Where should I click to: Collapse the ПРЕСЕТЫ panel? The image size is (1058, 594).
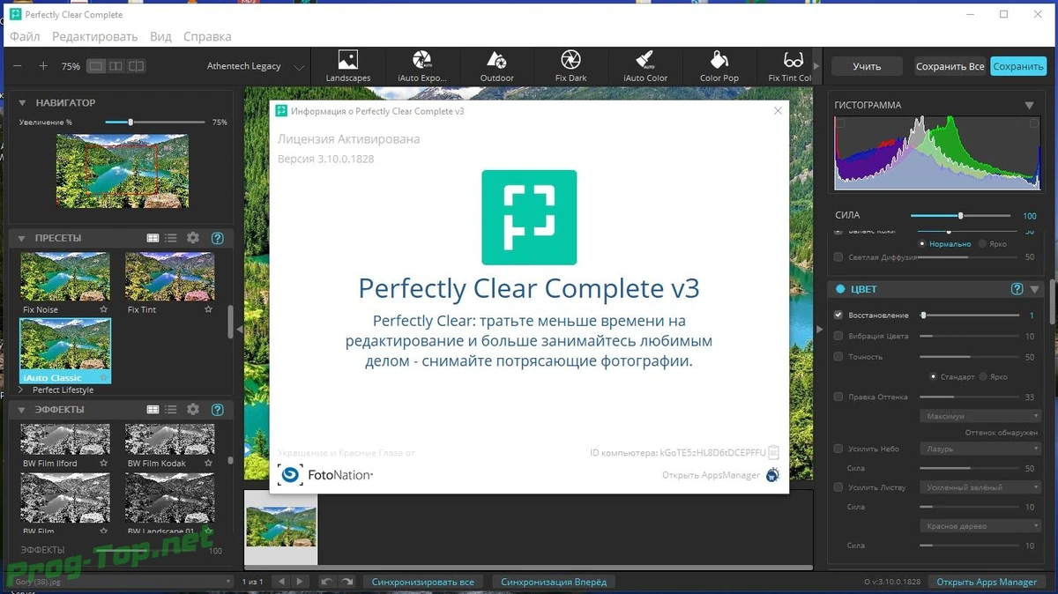pos(22,238)
